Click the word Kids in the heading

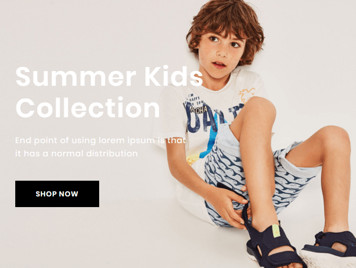click(173, 76)
